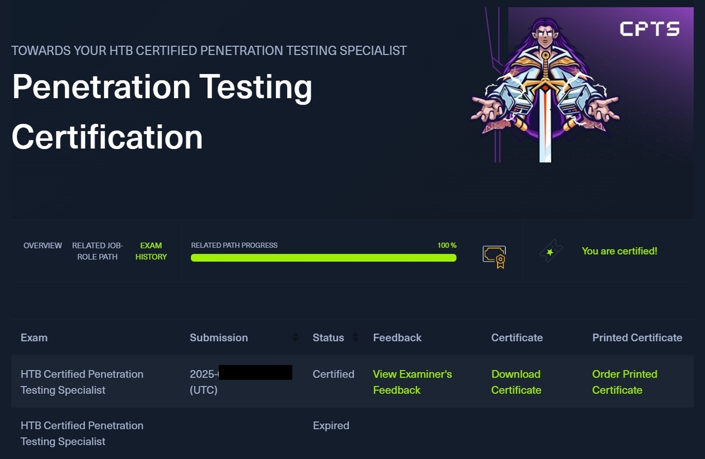Viewport: 705px width, 459px height.
Task: Select the Certified status exam row name
Action: coord(82,382)
